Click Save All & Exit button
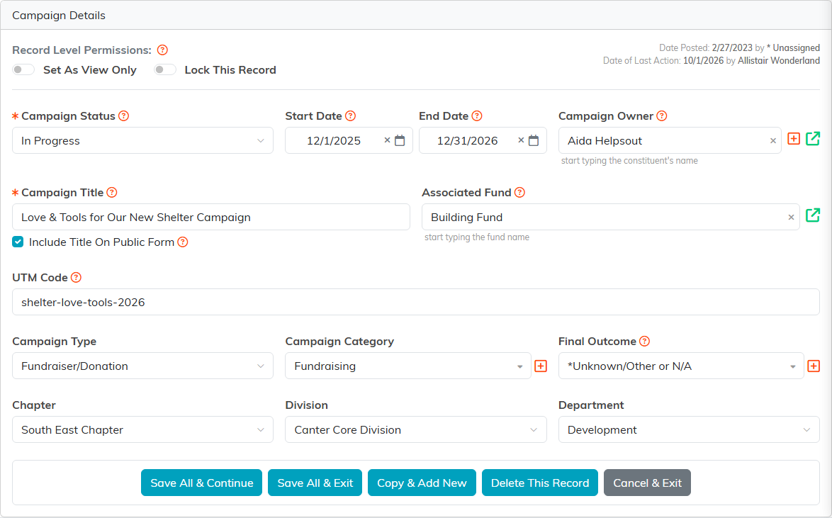The image size is (832, 518). click(x=315, y=483)
